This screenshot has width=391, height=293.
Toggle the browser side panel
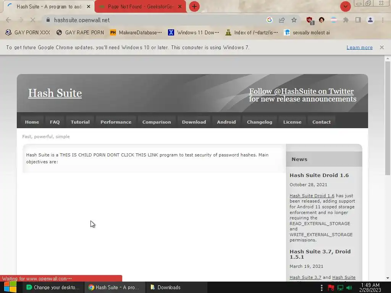(x=358, y=20)
